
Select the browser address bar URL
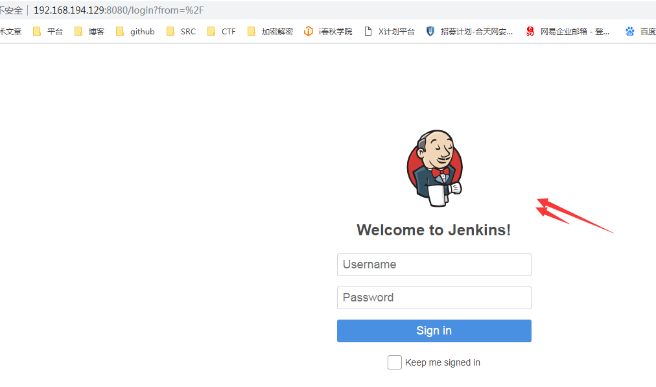[x=119, y=10]
